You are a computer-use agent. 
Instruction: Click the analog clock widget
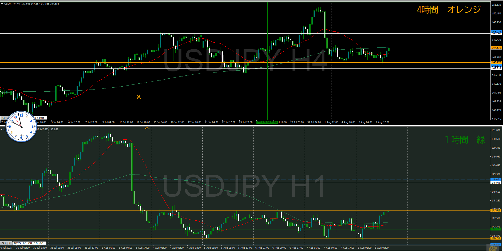pos(21,126)
